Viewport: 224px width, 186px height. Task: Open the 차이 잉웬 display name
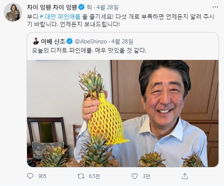click(52, 7)
